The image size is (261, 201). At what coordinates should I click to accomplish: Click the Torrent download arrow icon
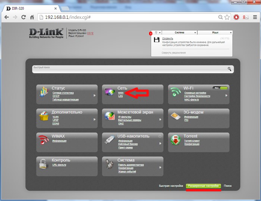(176, 140)
